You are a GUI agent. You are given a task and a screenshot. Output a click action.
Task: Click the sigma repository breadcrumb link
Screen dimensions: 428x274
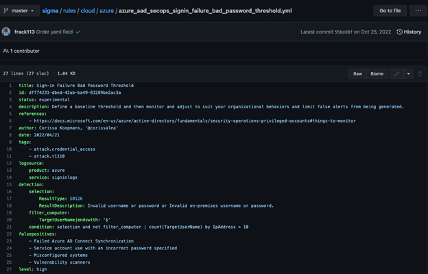point(51,11)
